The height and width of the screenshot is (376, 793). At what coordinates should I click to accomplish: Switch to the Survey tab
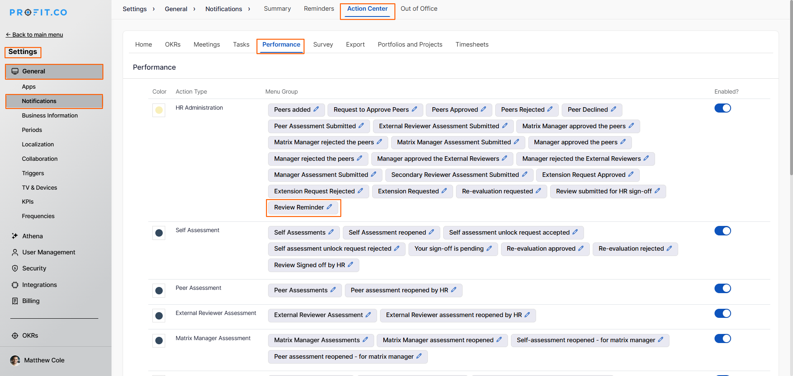point(323,45)
